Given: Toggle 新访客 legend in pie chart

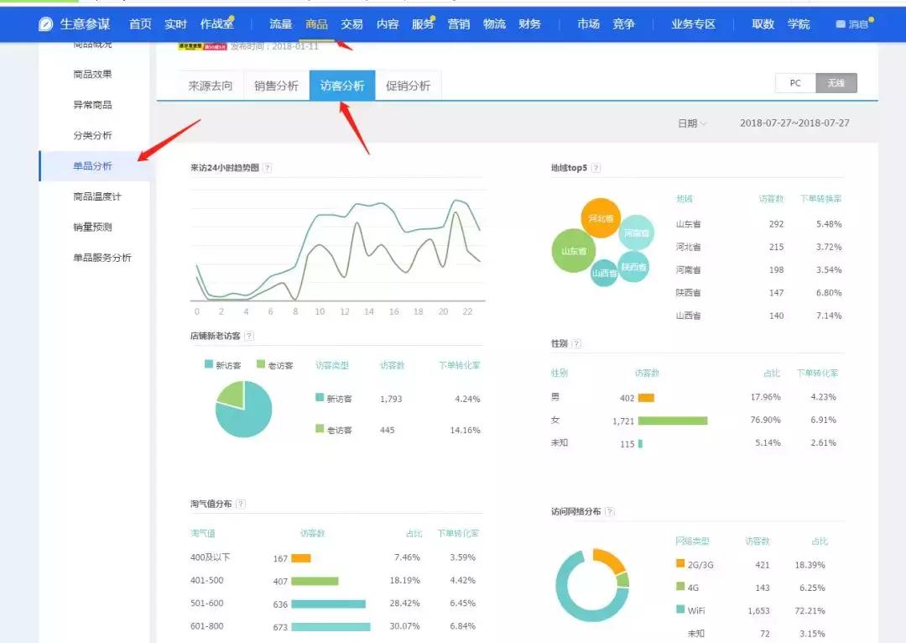Looking at the screenshot, I should click(x=223, y=365).
